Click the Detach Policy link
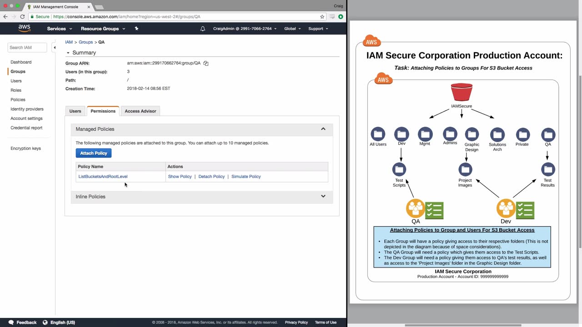 (x=211, y=177)
